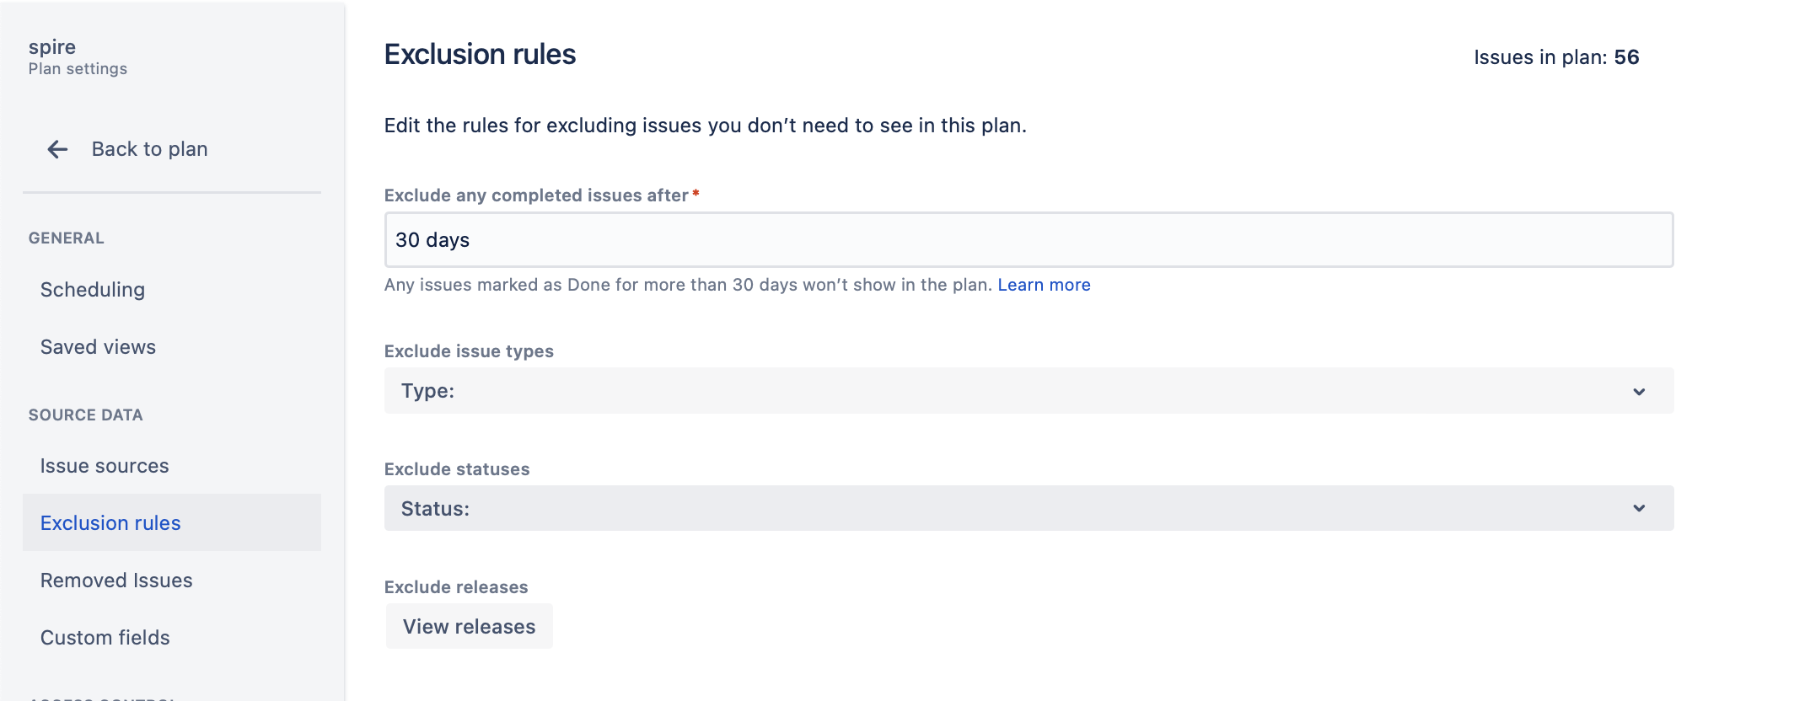This screenshot has height=701, width=1794.
Task: Click the View releases button
Action: pyautogui.click(x=469, y=626)
